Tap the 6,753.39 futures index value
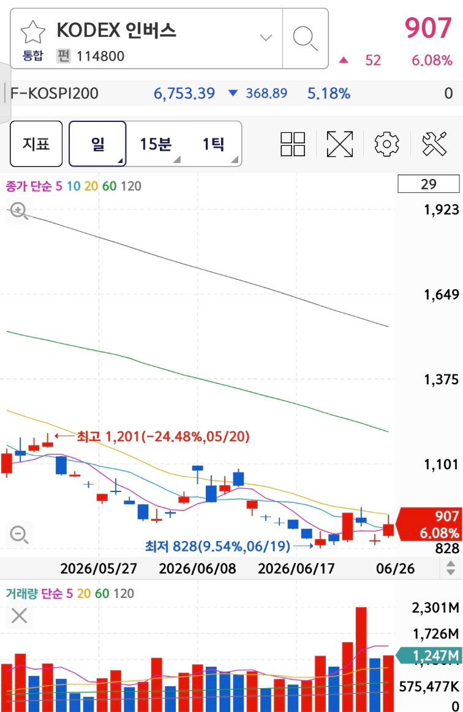 [184, 93]
